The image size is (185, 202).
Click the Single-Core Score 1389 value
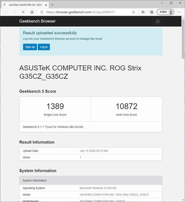click(55, 106)
